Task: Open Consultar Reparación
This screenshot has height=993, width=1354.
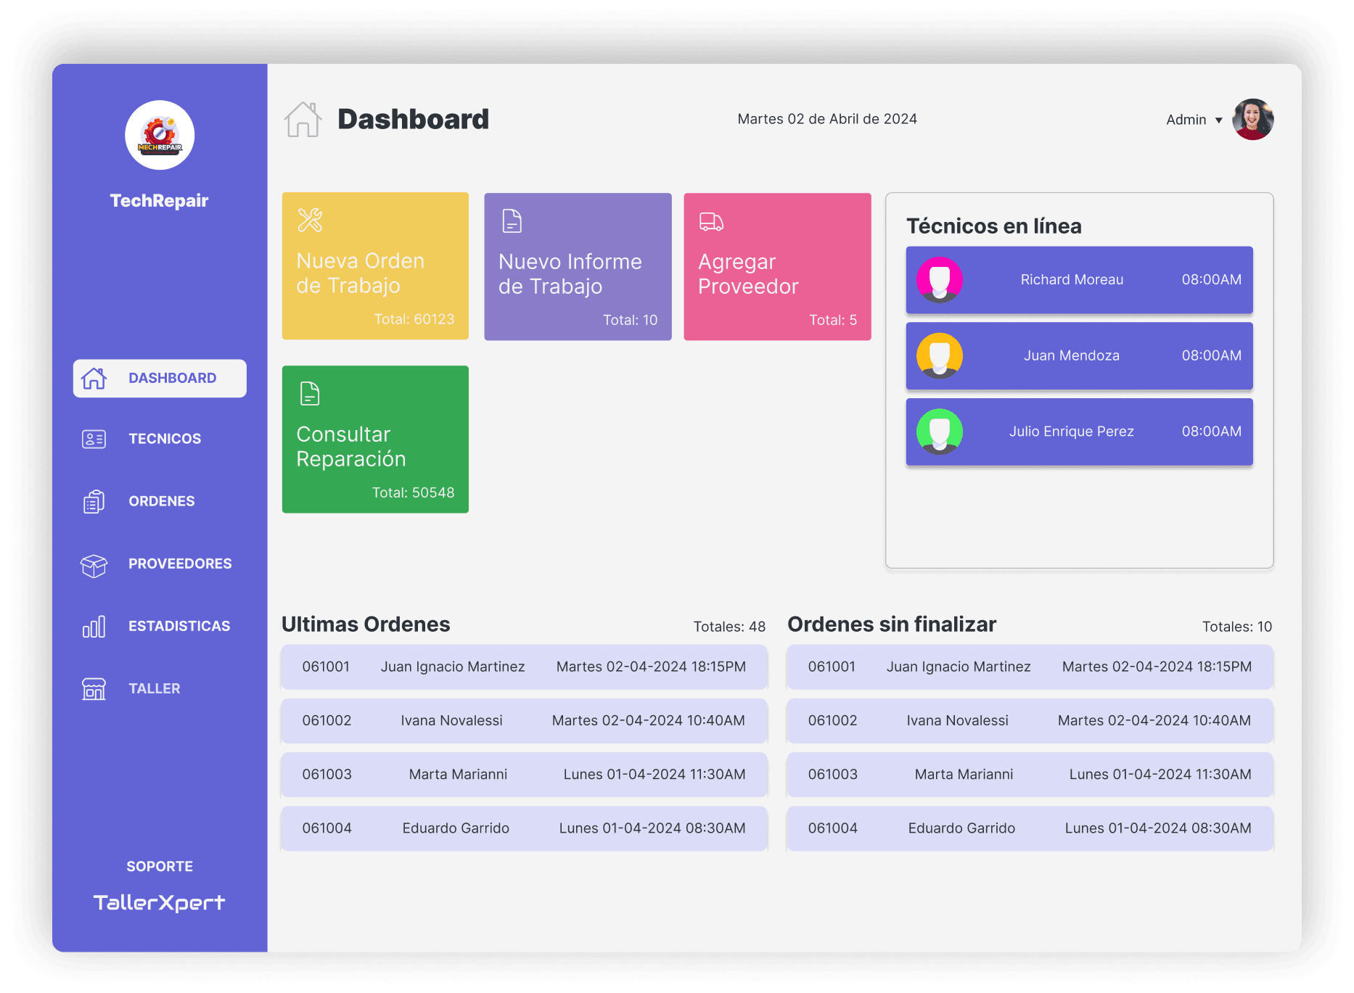Action: (374, 440)
